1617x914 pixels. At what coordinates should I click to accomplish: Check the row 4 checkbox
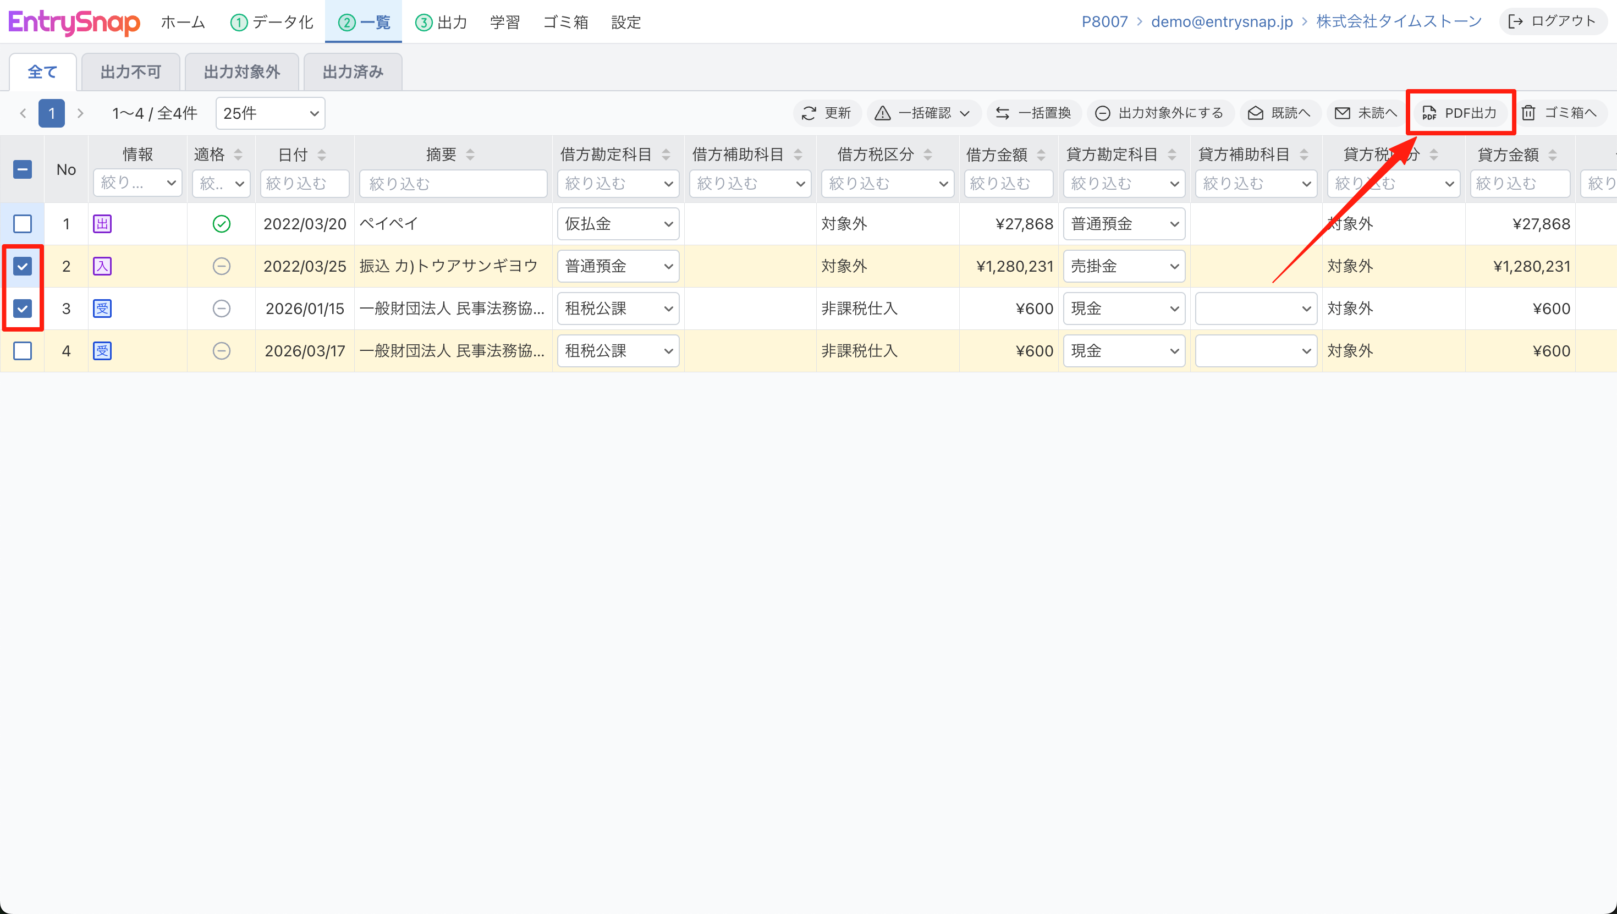tap(23, 351)
